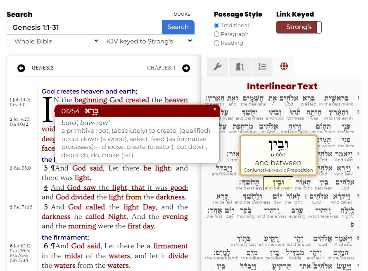Screen dimensions: 368x271
Task: Select the globe interlinear view icon
Action: (284, 67)
